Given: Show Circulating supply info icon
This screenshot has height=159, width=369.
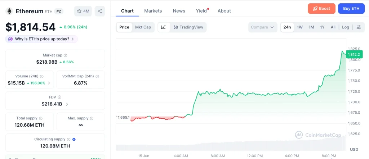Looking at the screenshot, I should point(69,139).
